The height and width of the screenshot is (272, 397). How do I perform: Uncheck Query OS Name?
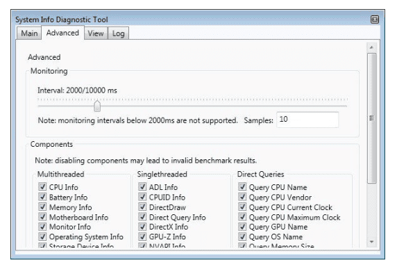click(242, 237)
